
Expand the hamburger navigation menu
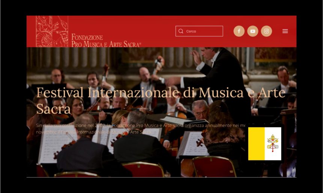(x=285, y=31)
